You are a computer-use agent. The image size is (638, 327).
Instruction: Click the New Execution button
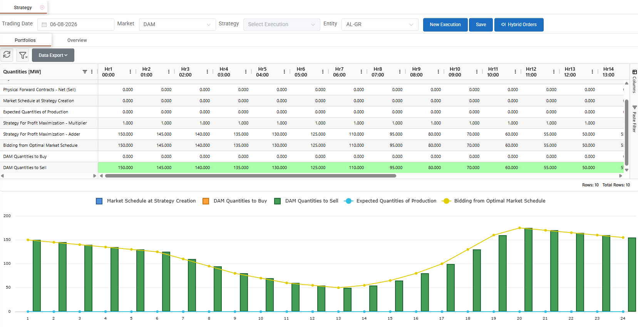445,25
